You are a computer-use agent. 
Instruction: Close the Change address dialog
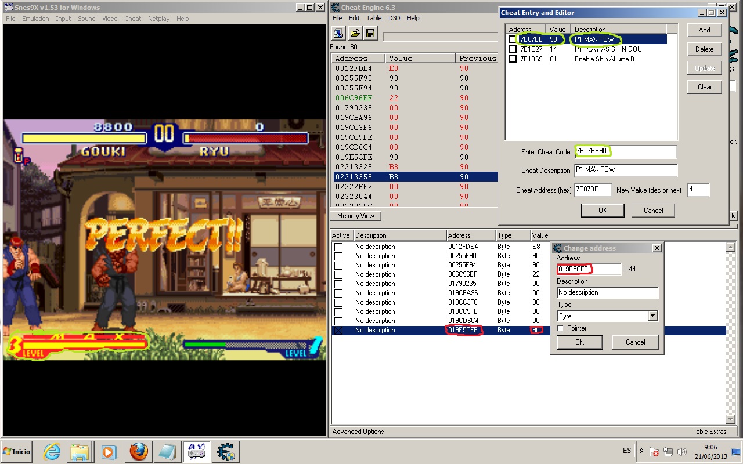pyautogui.click(x=657, y=248)
